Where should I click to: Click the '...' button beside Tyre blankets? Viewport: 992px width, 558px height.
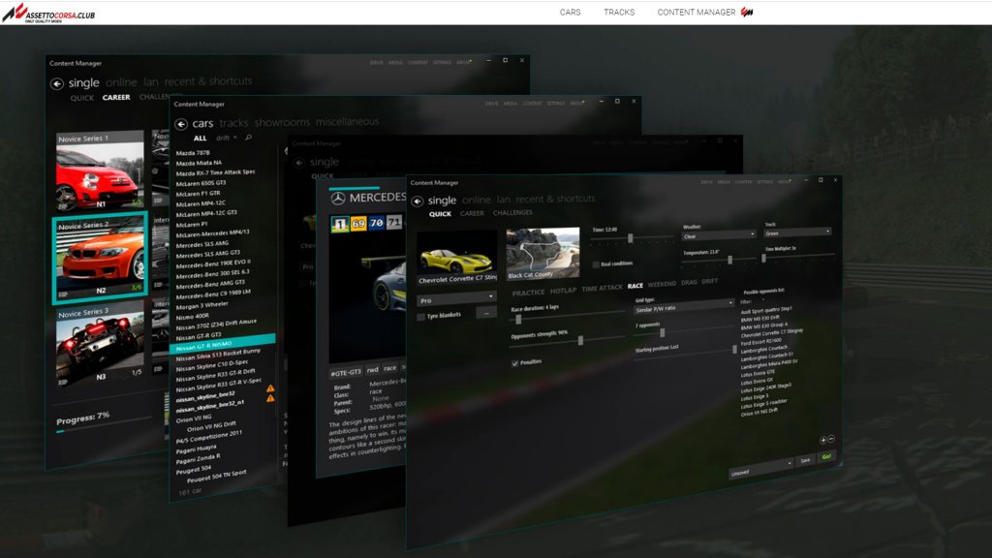click(x=486, y=312)
